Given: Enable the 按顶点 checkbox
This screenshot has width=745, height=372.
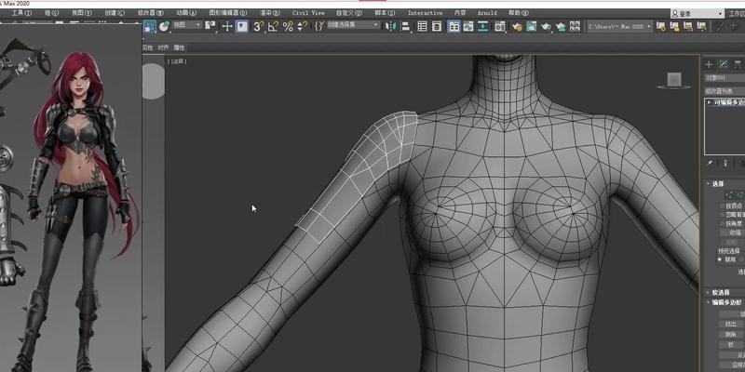Looking at the screenshot, I should point(723,206).
